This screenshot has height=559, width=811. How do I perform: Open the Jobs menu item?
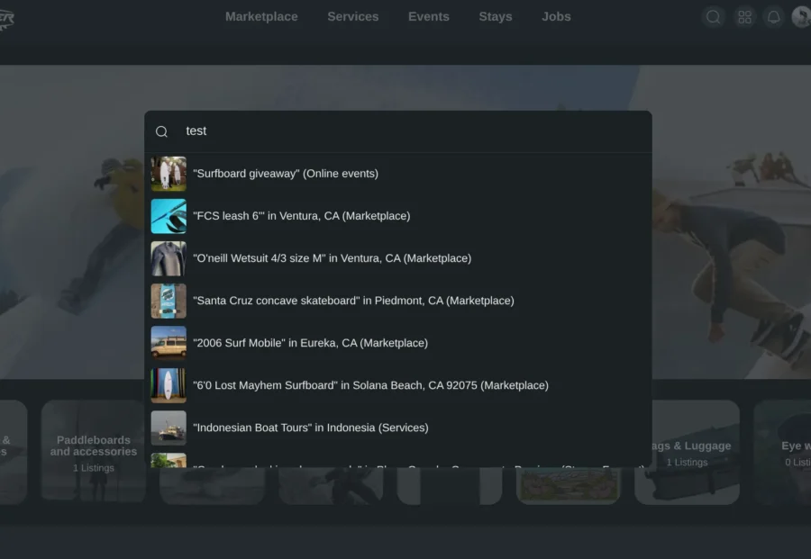(x=556, y=16)
